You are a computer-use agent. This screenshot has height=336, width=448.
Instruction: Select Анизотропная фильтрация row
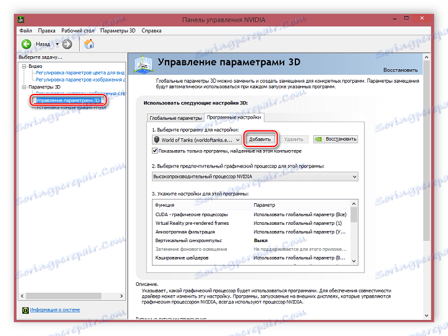(x=251, y=232)
